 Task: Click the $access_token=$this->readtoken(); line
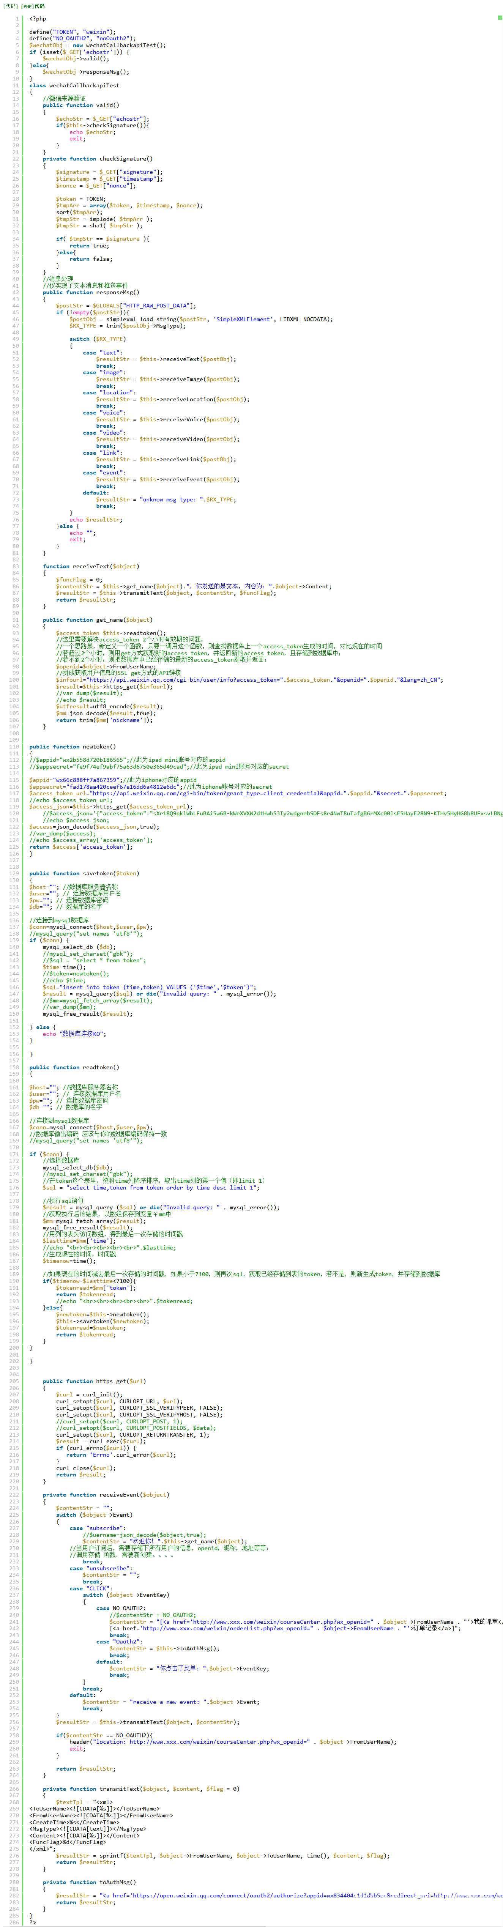(111, 633)
